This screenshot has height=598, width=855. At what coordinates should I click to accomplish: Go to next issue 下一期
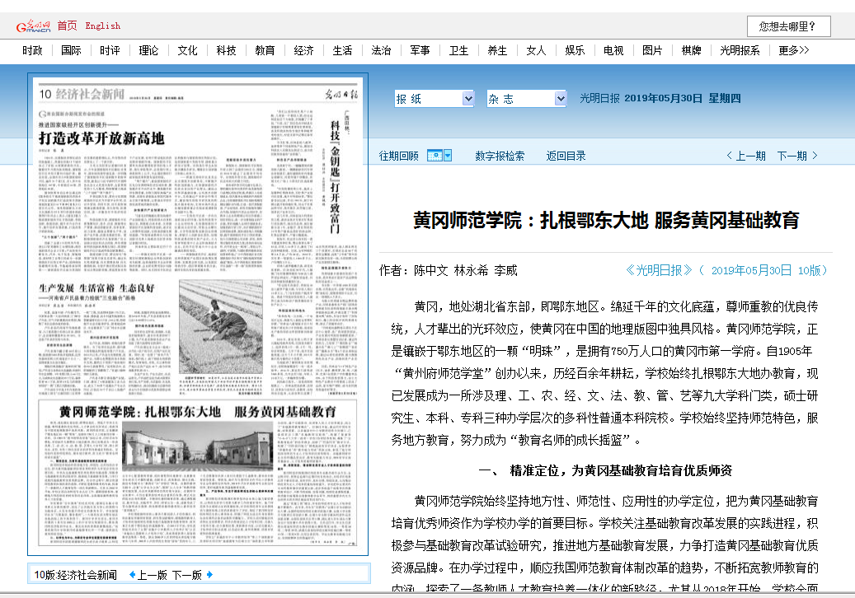coord(796,156)
